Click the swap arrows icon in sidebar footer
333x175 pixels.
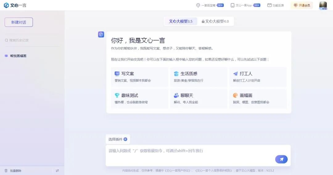(57, 171)
